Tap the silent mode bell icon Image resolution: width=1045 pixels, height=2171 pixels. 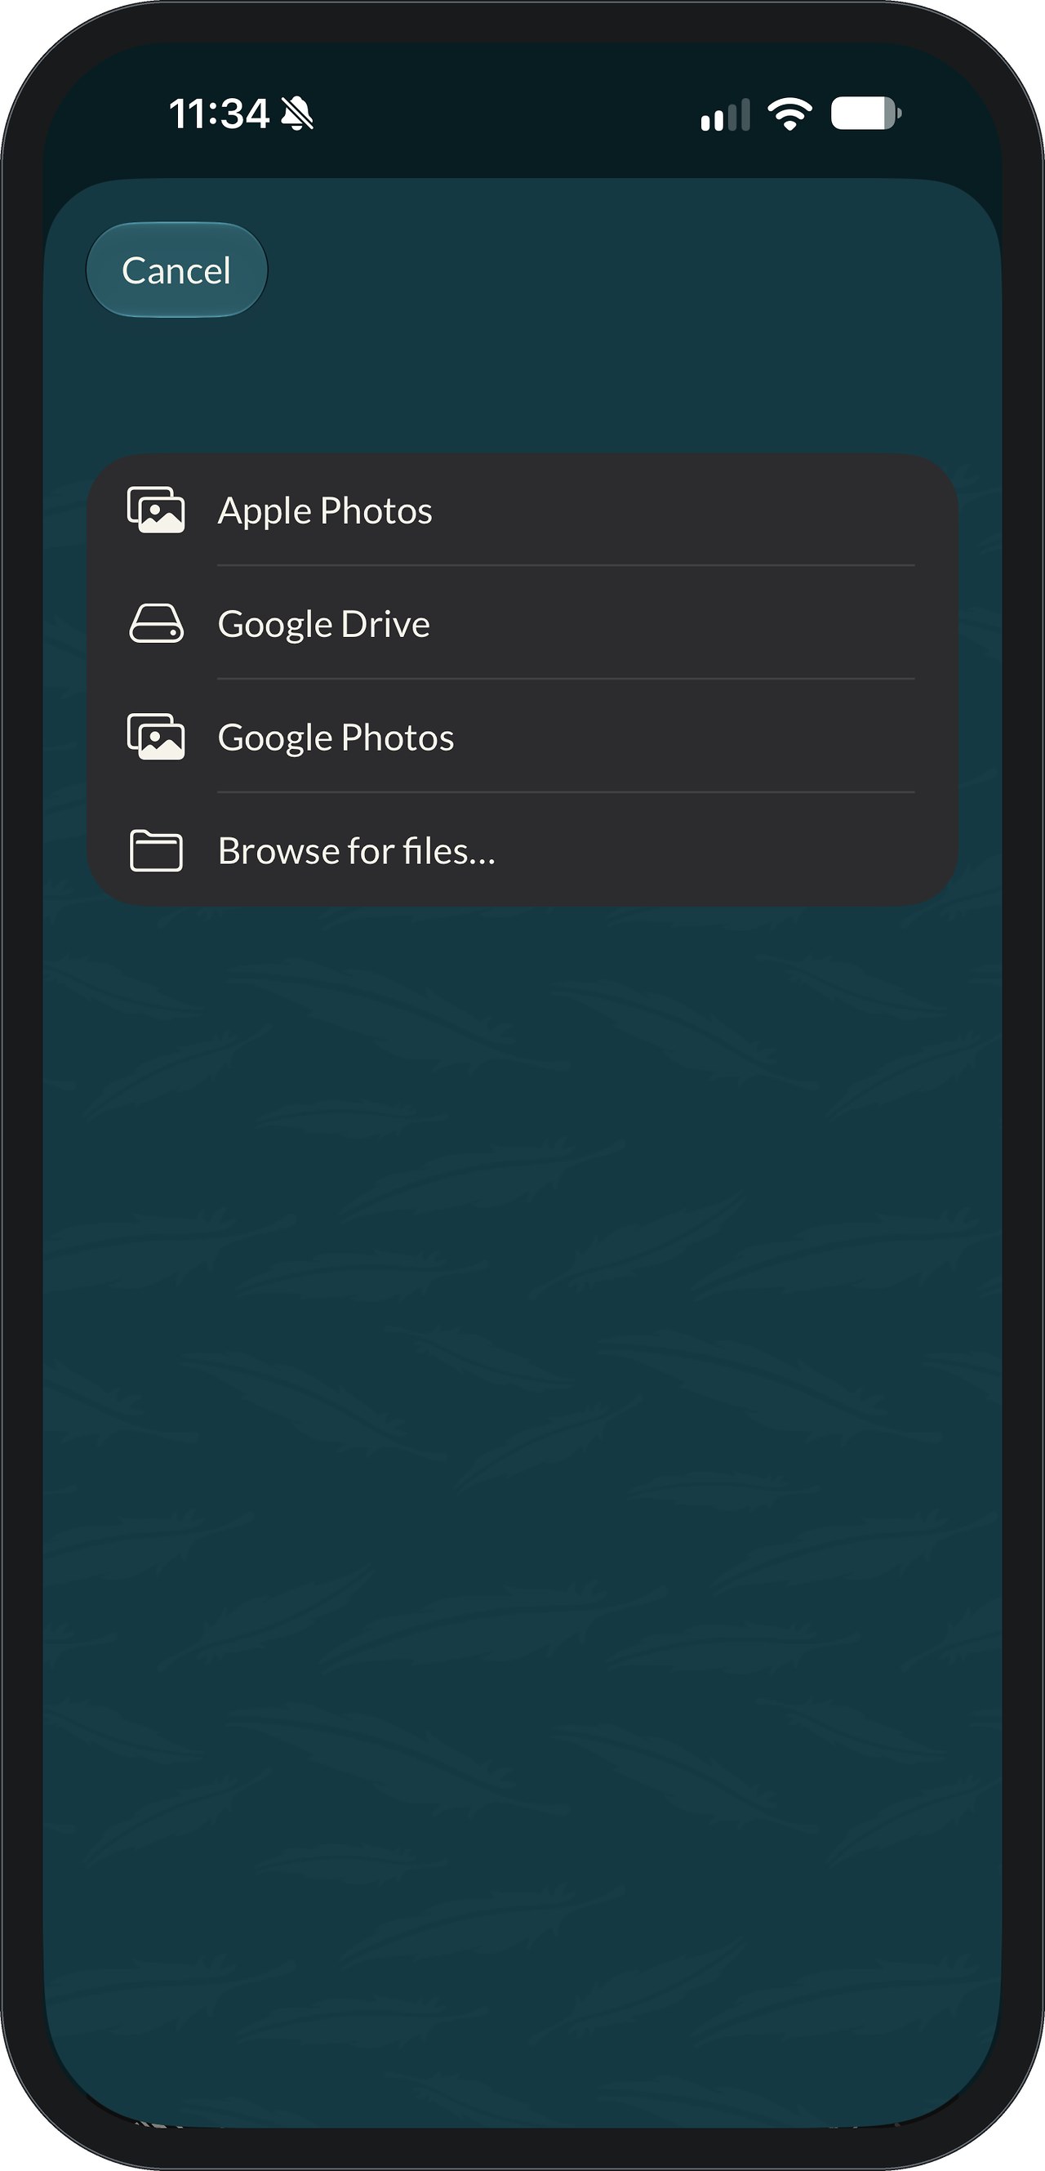pyautogui.click(x=296, y=114)
